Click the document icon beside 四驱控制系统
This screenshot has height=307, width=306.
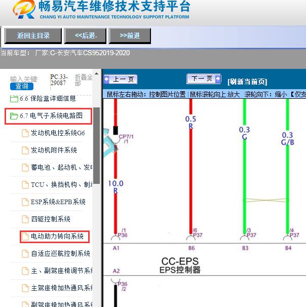(25, 219)
